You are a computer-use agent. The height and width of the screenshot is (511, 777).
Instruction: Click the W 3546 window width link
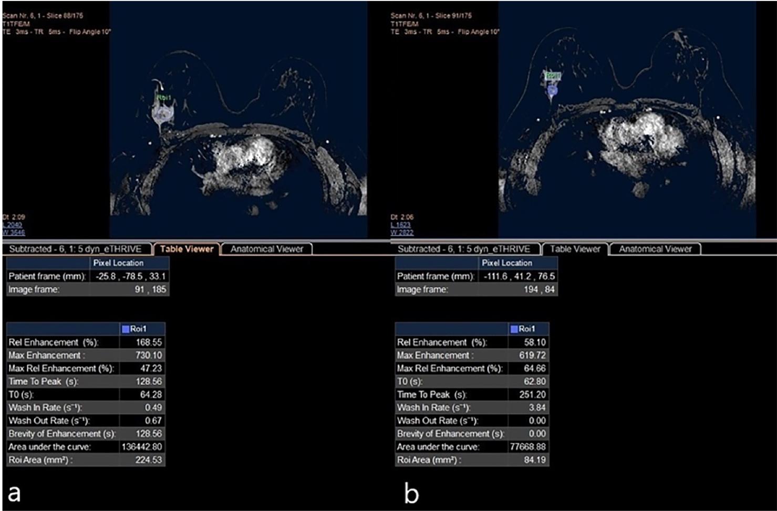(x=13, y=232)
